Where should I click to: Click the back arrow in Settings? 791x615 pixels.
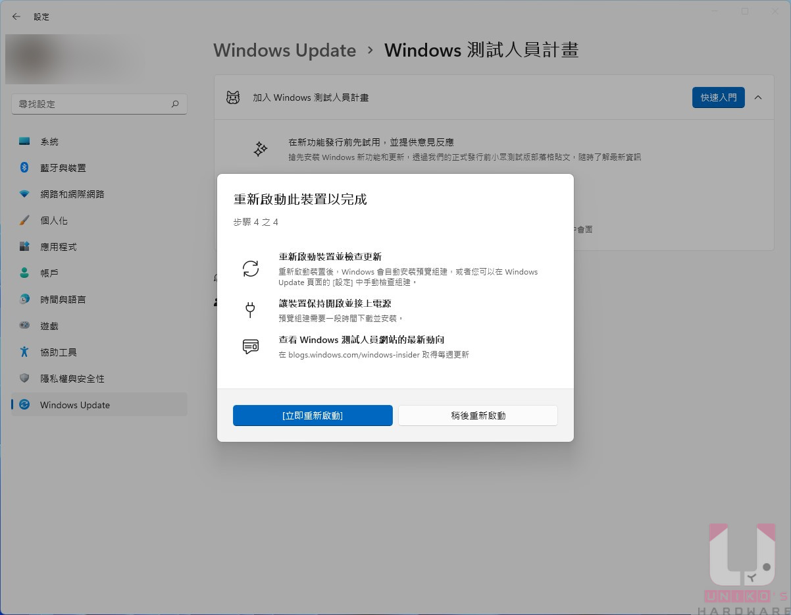[x=16, y=16]
